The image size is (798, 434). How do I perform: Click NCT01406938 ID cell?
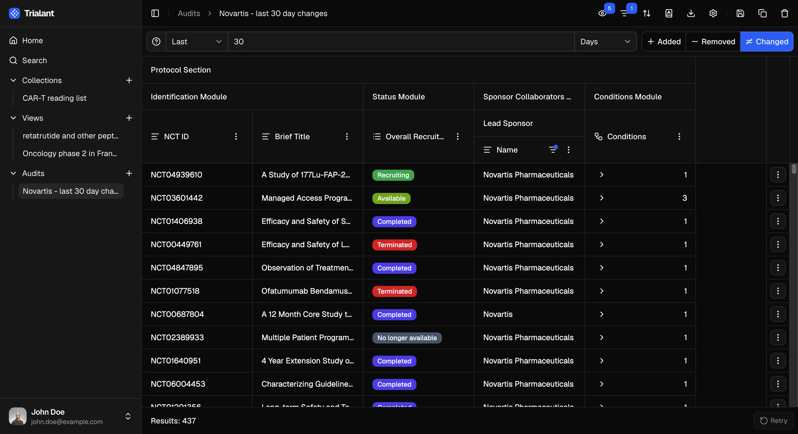pyautogui.click(x=197, y=221)
